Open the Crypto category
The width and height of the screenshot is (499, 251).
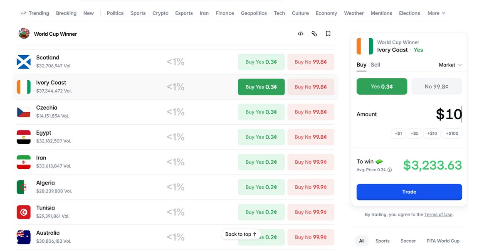(x=161, y=13)
